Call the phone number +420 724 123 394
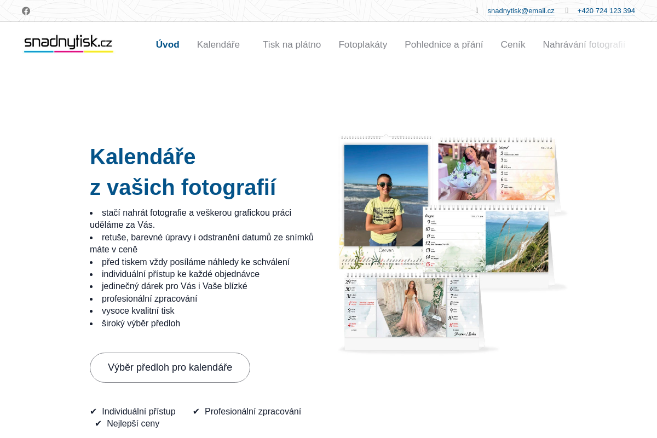This screenshot has height=438, width=657. [606, 11]
